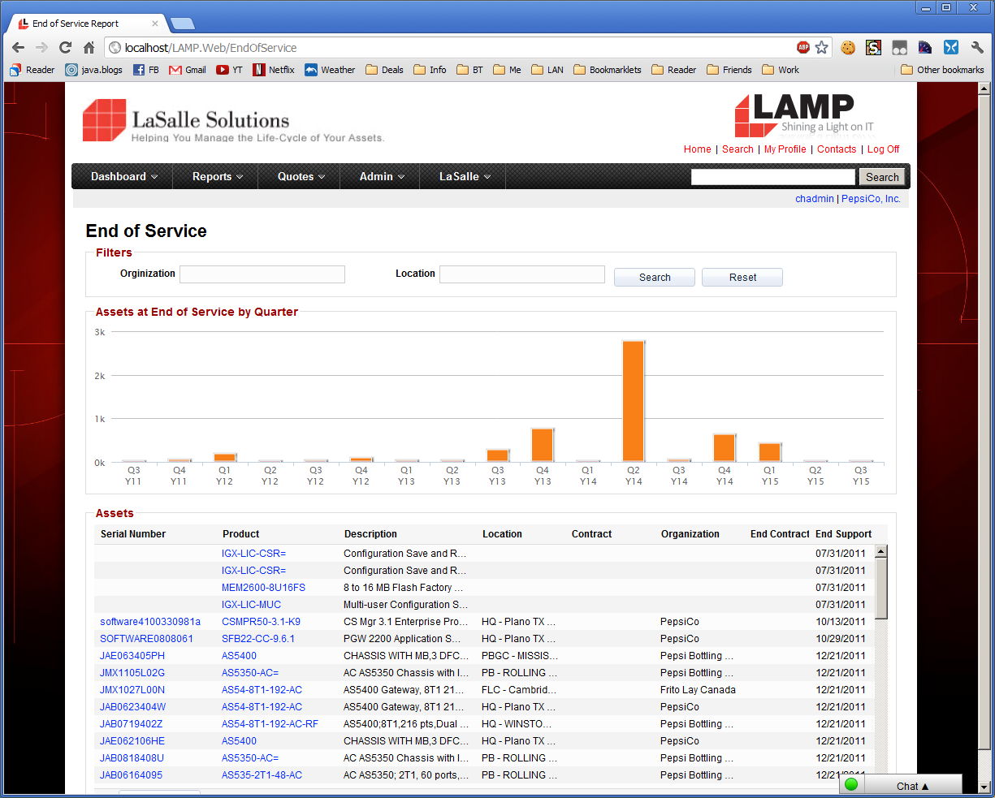Open the My Profile link
The height and width of the screenshot is (798, 995).
[x=785, y=149]
